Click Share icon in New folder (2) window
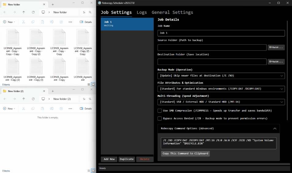This screenshot has height=173, width=292. [61, 109]
